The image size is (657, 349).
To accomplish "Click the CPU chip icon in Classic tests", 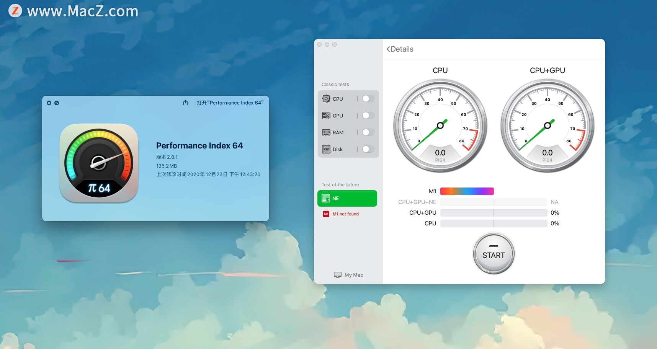I will 326,99.
